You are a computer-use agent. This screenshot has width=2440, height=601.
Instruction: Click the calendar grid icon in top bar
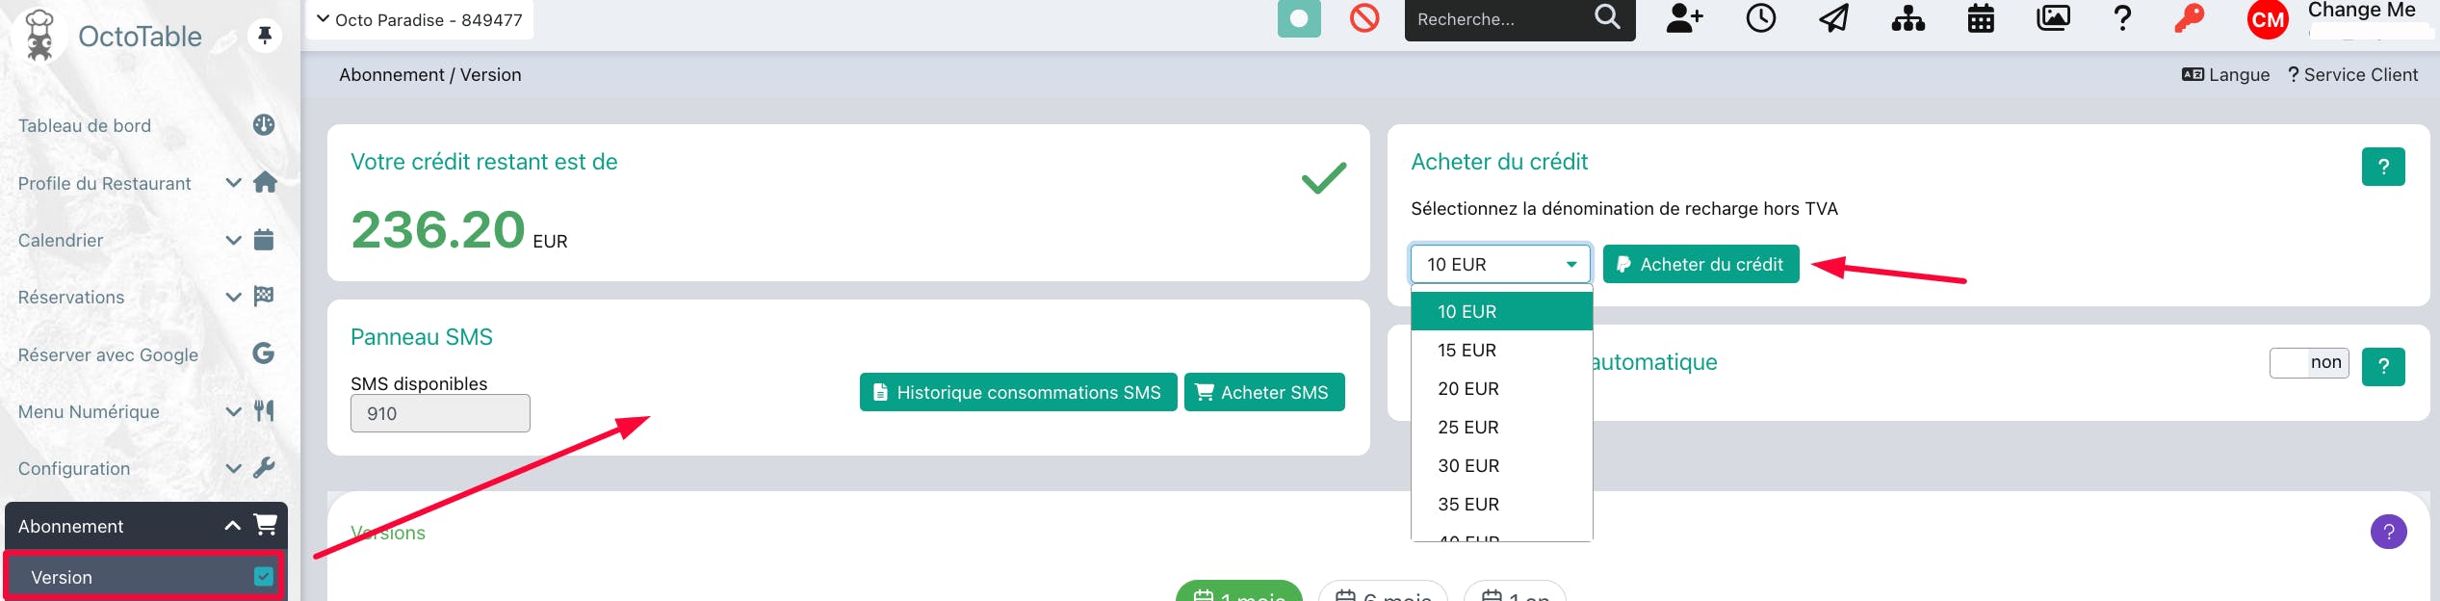(1981, 18)
